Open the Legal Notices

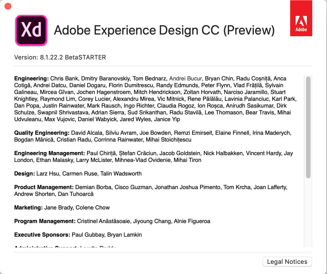(287, 262)
